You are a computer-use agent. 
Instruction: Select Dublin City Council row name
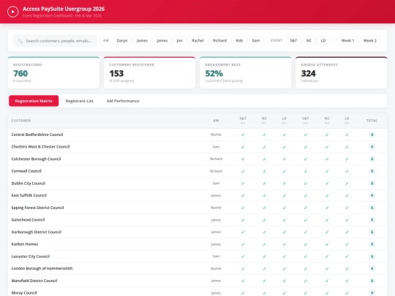(29, 183)
